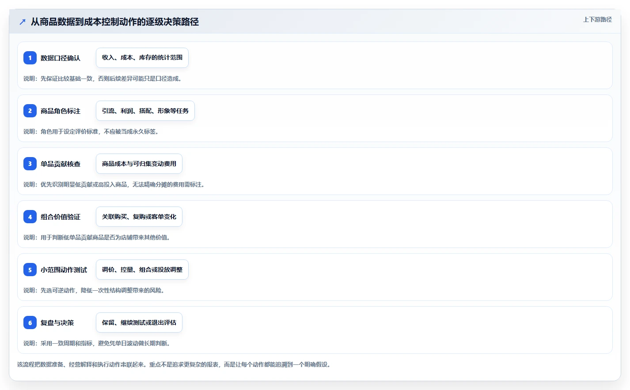Click the arrow icon beside the panel title
Screen dimensions: 630x390
click(23, 22)
